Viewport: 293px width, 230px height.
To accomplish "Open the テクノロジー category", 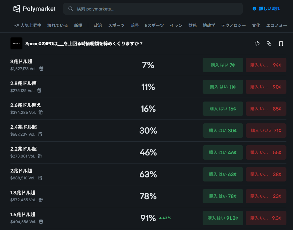I will (233, 25).
